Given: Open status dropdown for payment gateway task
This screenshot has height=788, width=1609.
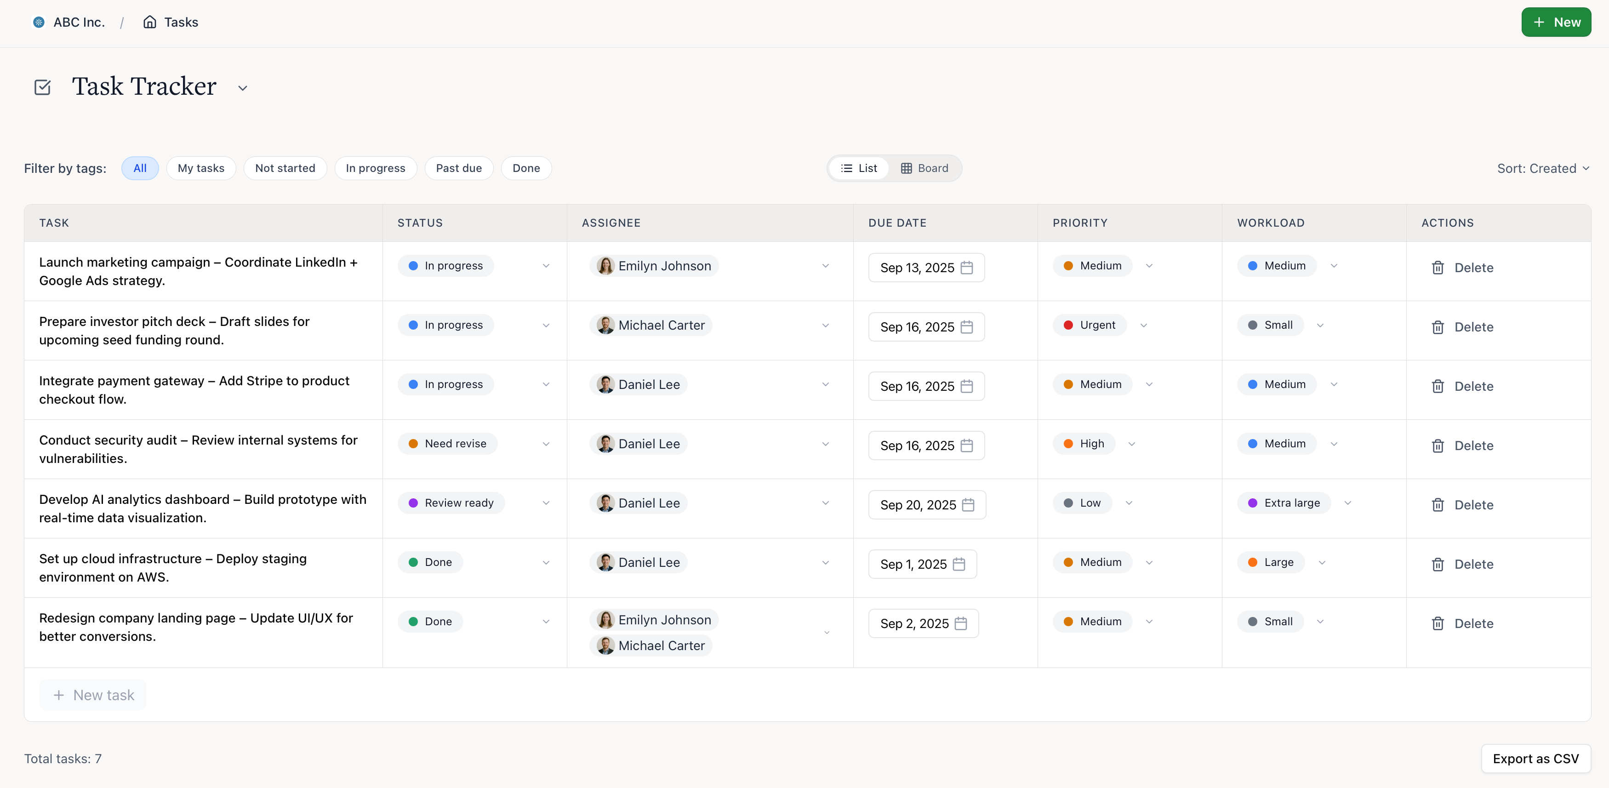Looking at the screenshot, I should click(x=547, y=384).
